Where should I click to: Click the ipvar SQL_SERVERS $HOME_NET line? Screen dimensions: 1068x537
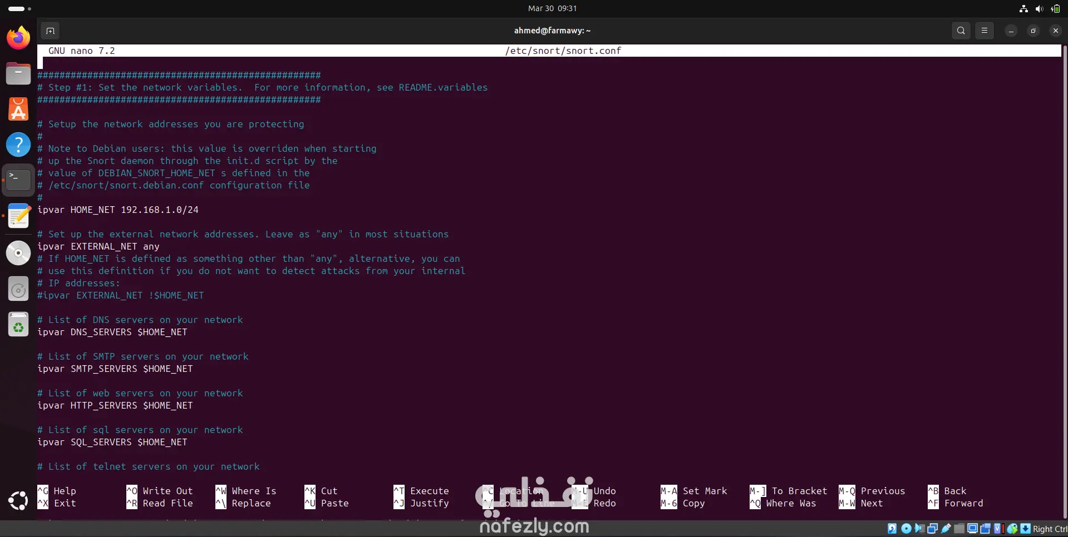pos(112,442)
